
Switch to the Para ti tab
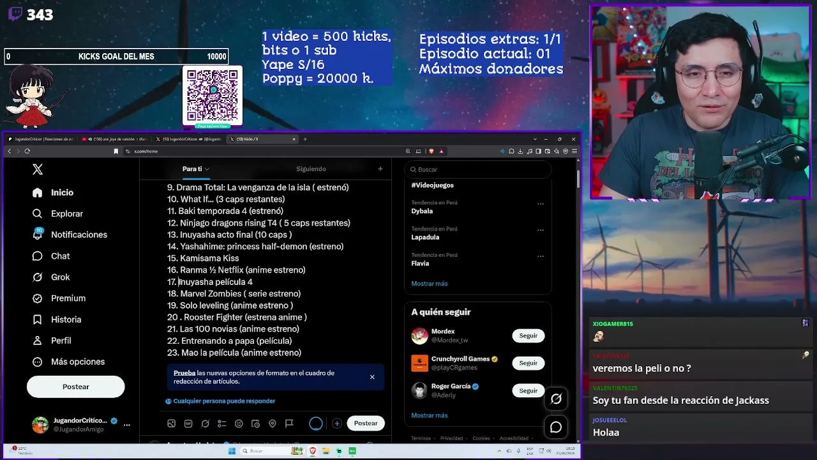[x=195, y=169]
